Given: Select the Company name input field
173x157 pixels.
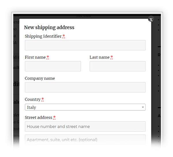Looking at the screenshot, I should [85, 87].
